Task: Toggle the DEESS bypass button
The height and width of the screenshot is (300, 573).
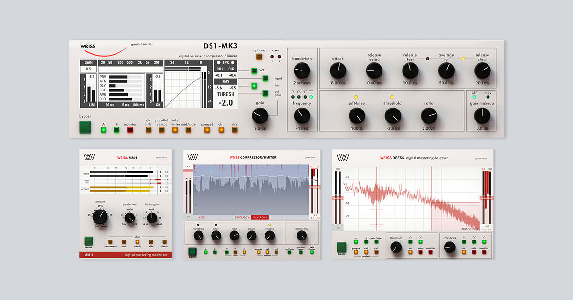Action: coord(341,247)
